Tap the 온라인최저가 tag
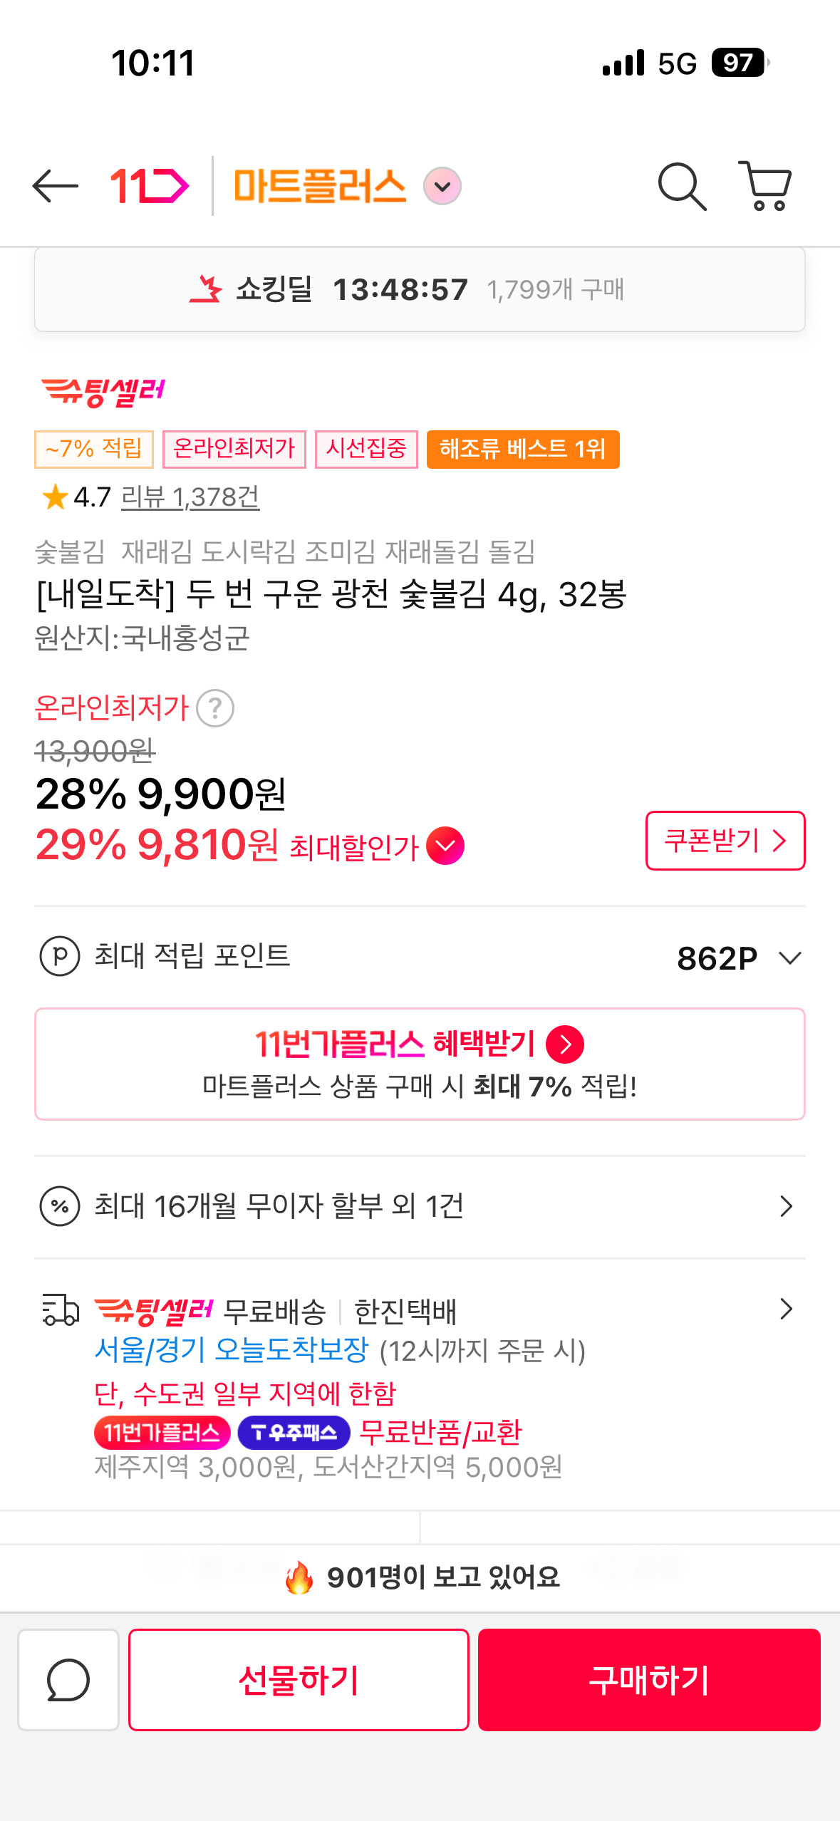840x1821 pixels. pyautogui.click(x=234, y=449)
